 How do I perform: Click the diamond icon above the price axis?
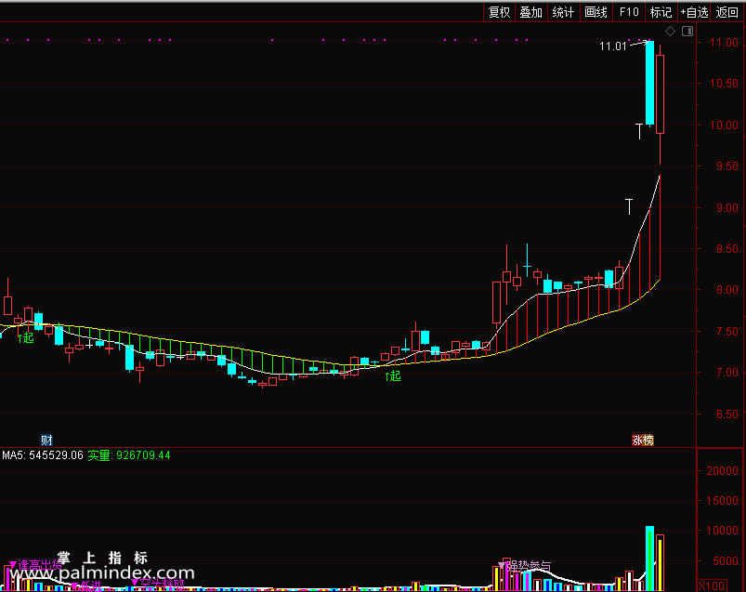[670, 32]
